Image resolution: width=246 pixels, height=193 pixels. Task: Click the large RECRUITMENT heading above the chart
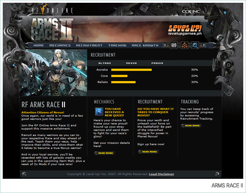103,55
